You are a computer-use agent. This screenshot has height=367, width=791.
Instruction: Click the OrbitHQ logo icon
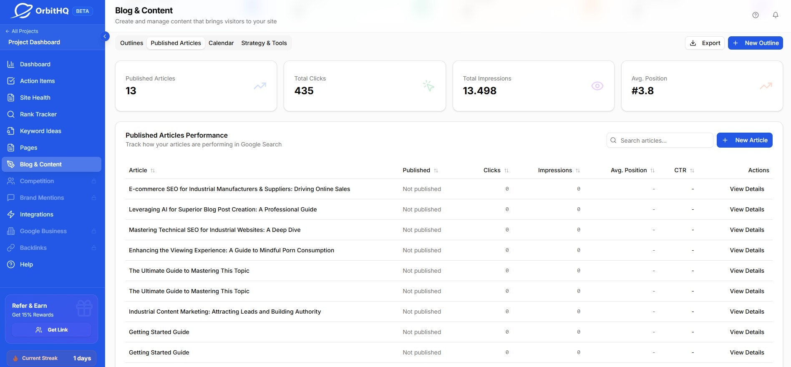[x=22, y=11]
